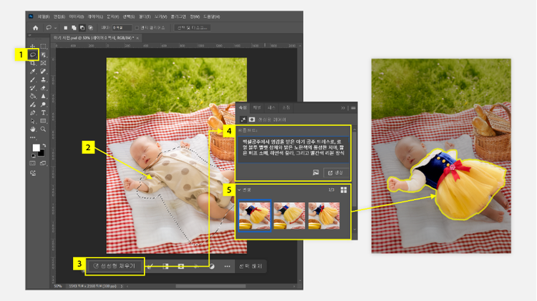This screenshot has height=301, width=537.
Task: Select the Sharpen/Blur triangle tool
Action: [43, 96]
